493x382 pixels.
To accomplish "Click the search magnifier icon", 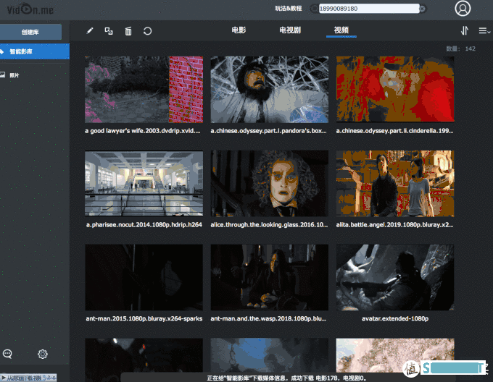I will (x=314, y=9).
